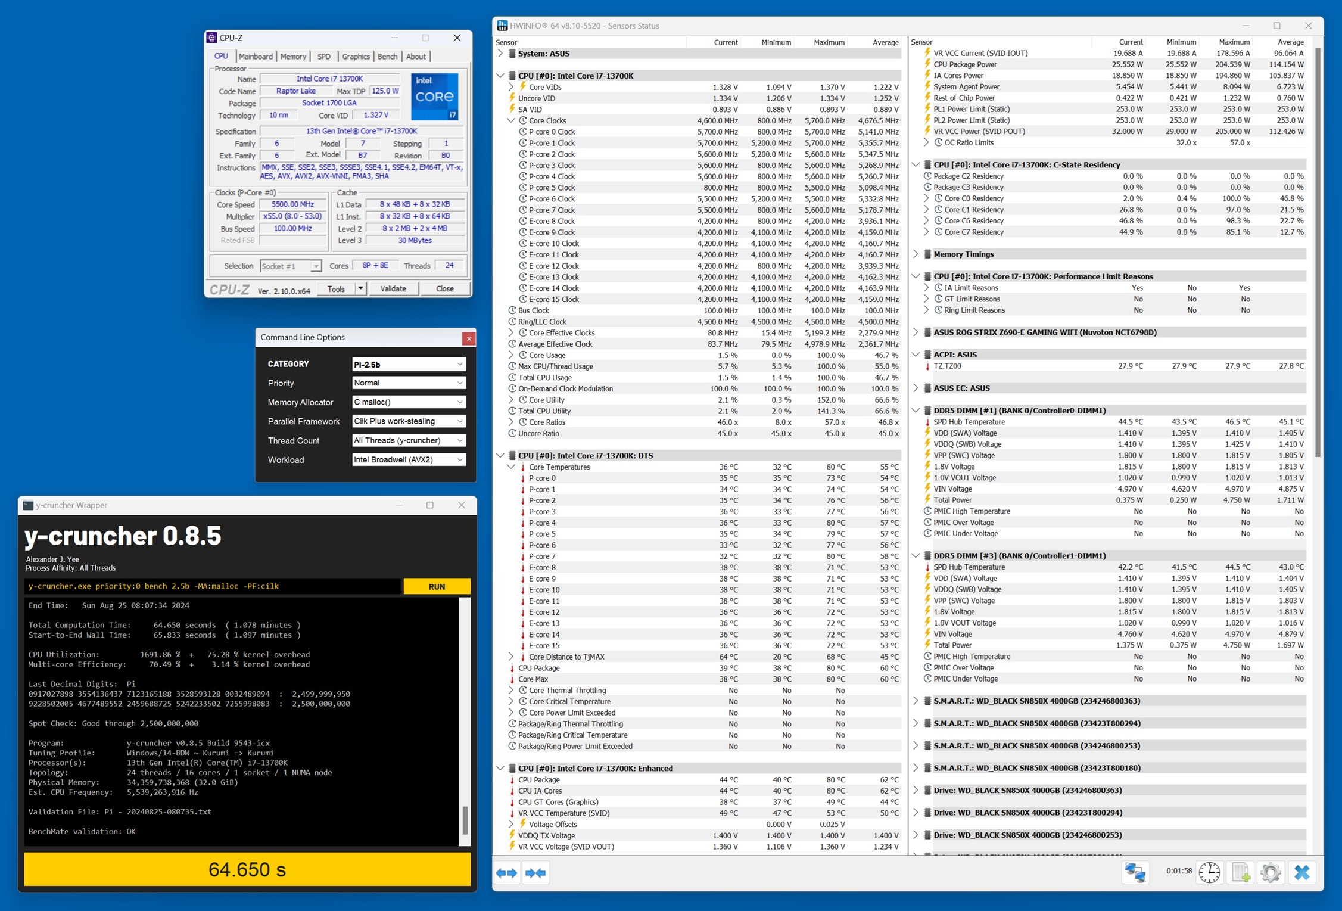Viewport: 1342px width, 911px height.
Task: Click the thermometer icon beside SPD Hub Temperature of DIMM #1
Action: click(927, 422)
